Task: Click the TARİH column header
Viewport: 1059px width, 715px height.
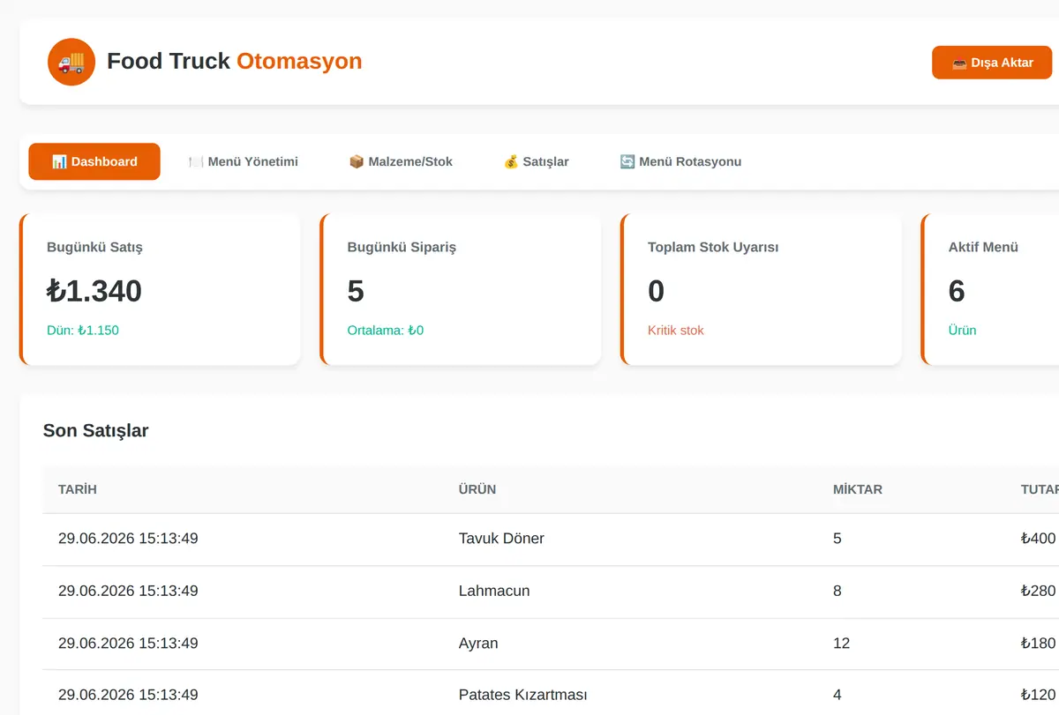Action: coord(78,489)
